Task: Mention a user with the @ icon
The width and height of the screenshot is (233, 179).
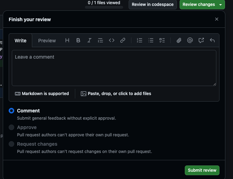Action: pyautogui.click(x=190, y=40)
